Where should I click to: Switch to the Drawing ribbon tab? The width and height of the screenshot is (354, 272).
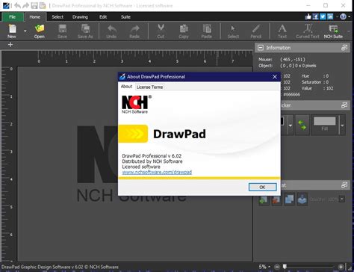pos(80,17)
